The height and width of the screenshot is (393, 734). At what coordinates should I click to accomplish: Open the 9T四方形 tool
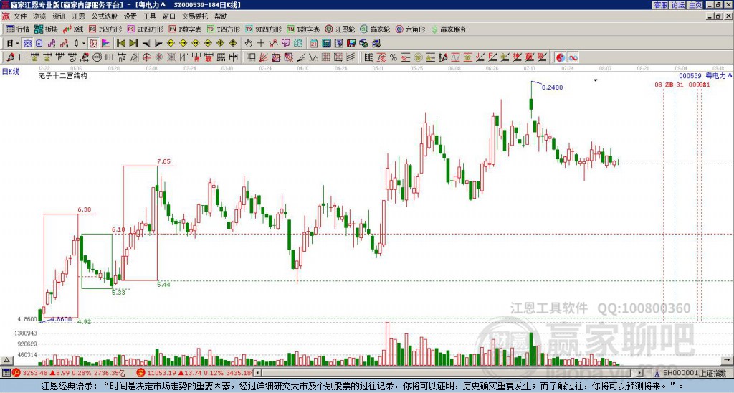[263, 29]
